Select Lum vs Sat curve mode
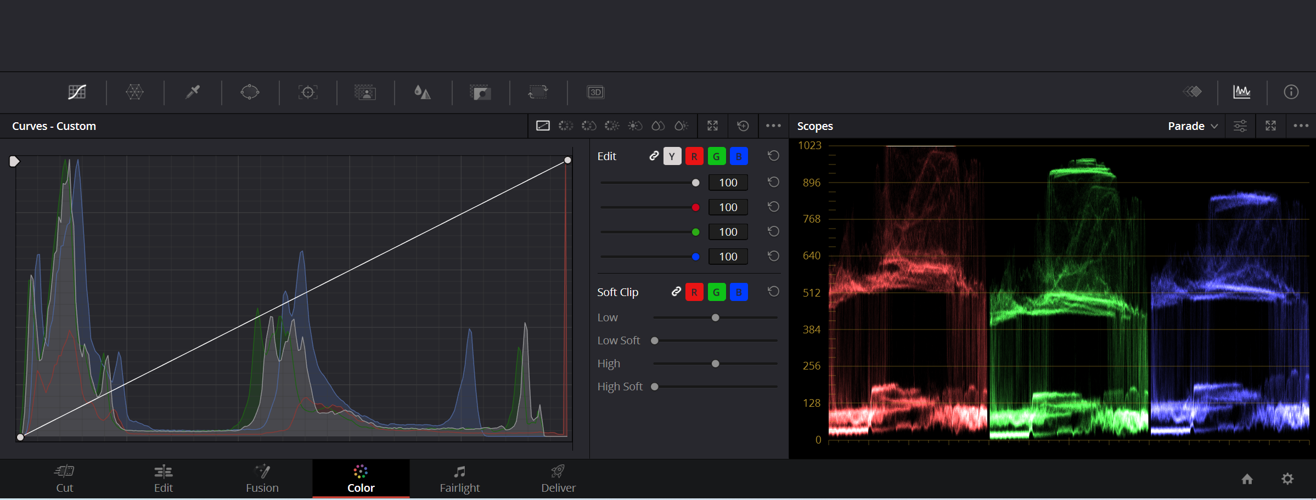1316x500 pixels. [635, 126]
